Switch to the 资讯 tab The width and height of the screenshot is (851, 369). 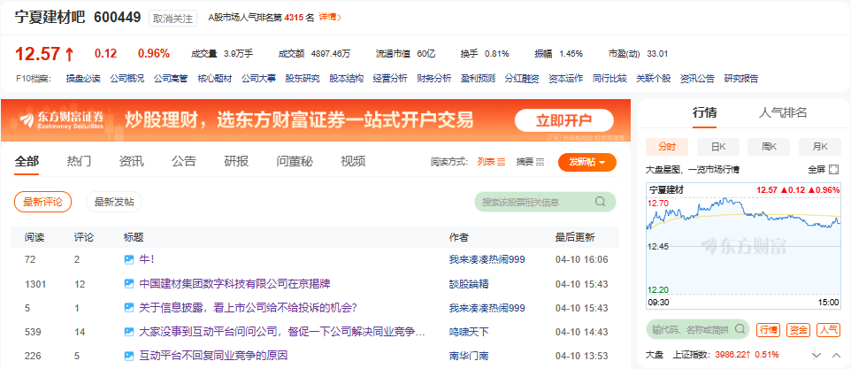coord(131,161)
